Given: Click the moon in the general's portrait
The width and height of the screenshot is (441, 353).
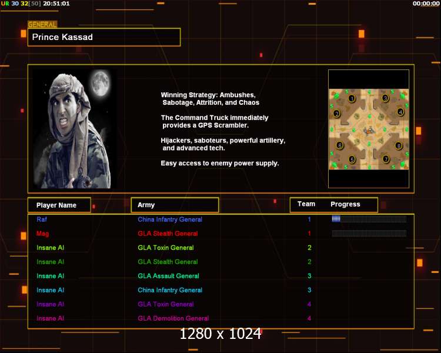Looking at the screenshot, I should pos(100,83).
